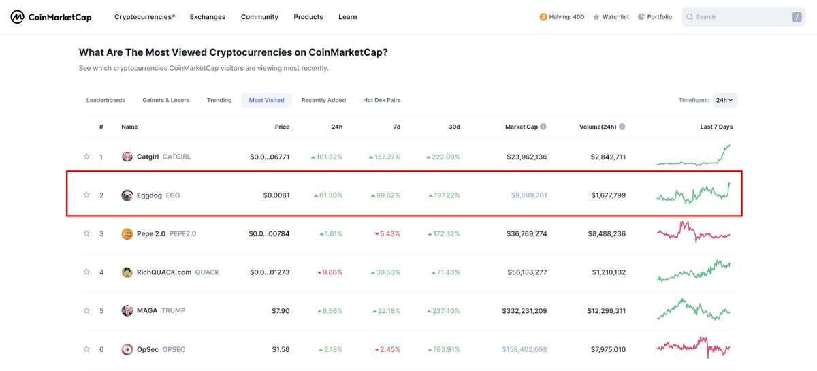The width and height of the screenshot is (817, 371).
Task: Open the Products menu
Action: (x=308, y=17)
